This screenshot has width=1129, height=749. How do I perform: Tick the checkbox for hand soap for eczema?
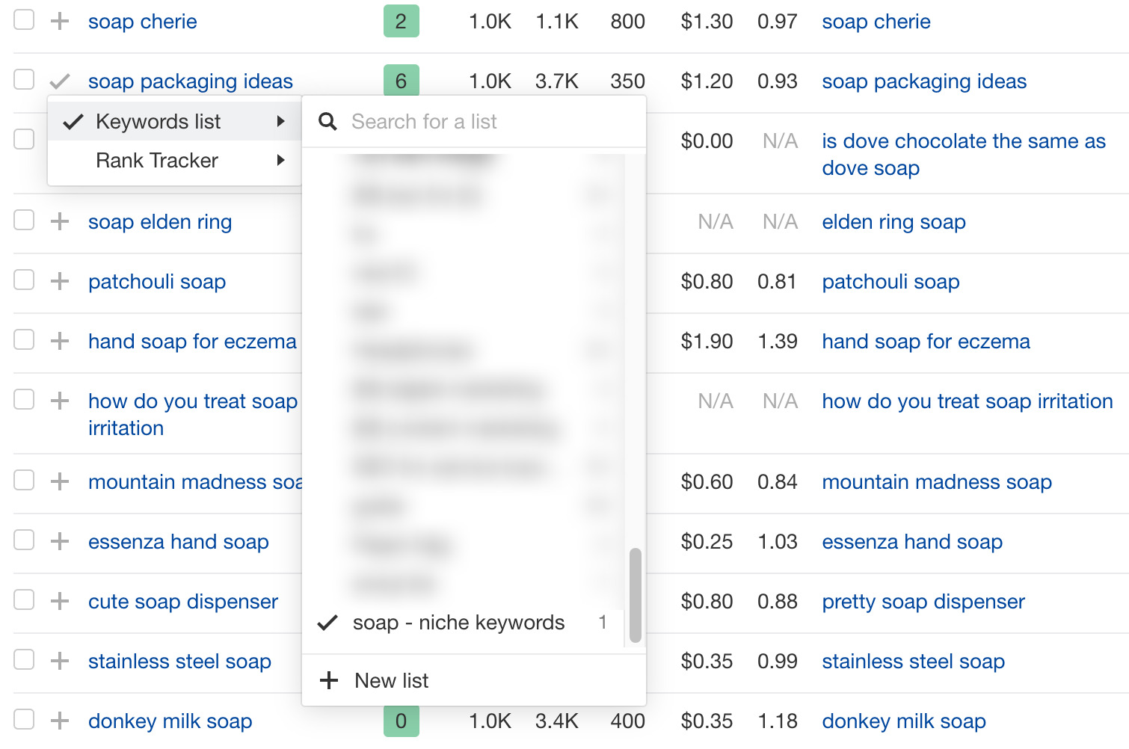pyautogui.click(x=24, y=340)
